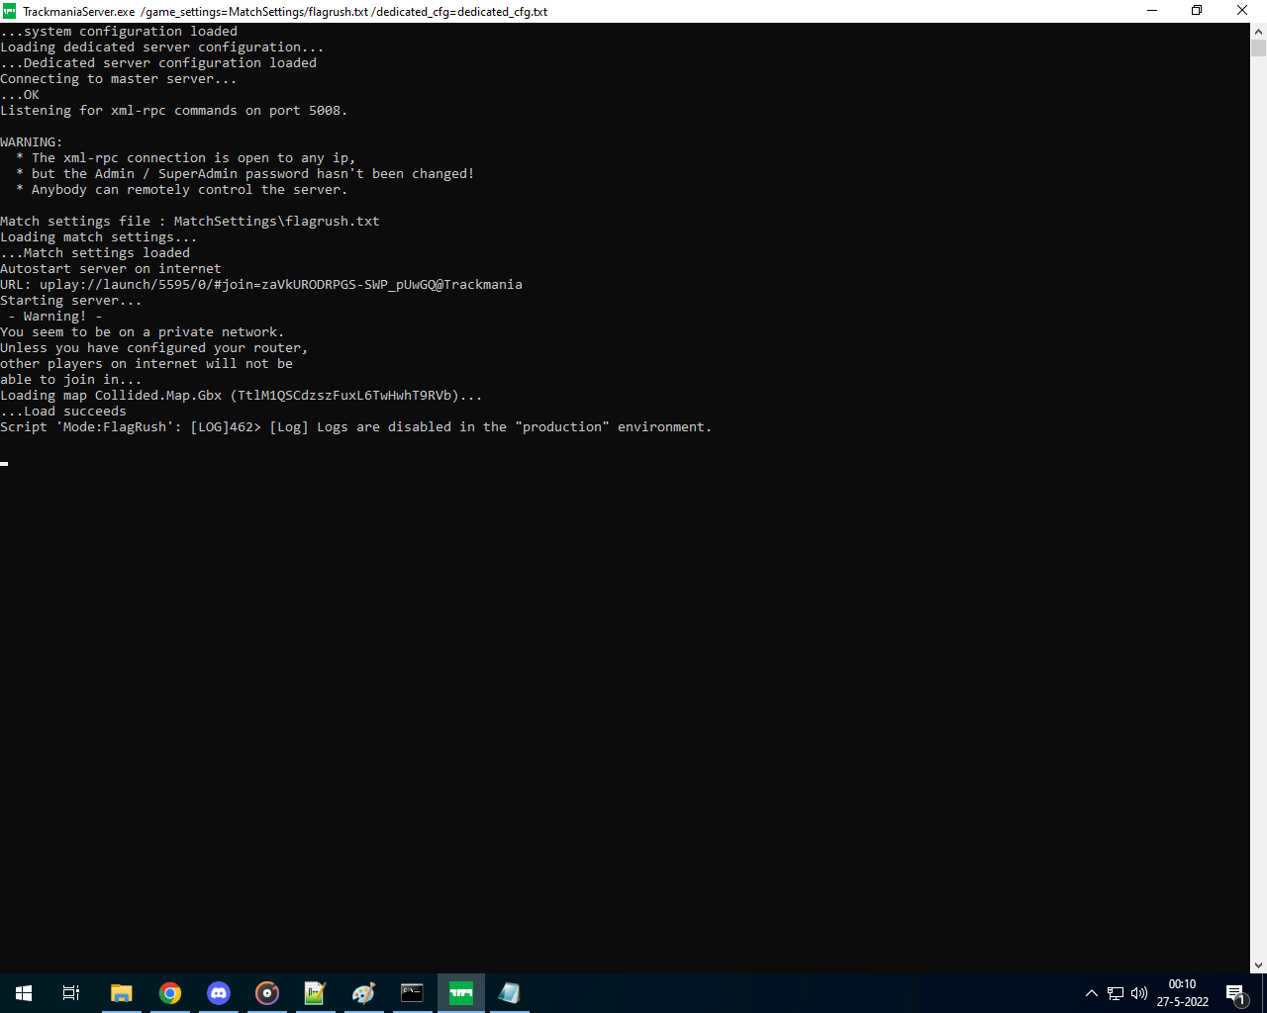Switch to Google Chrome in the taskbar

pyautogui.click(x=170, y=993)
